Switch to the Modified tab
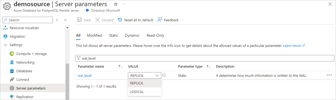The width and height of the screenshot is (336, 100). (x=95, y=35)
